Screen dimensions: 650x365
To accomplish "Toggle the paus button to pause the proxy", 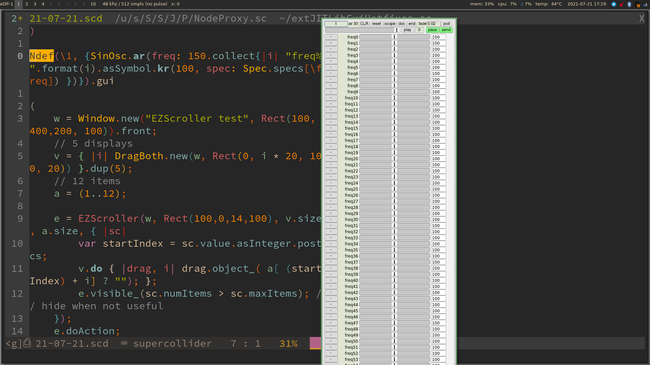I will tap(432, 30).
